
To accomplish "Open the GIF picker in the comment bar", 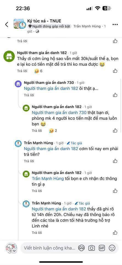I will (102, 248).
